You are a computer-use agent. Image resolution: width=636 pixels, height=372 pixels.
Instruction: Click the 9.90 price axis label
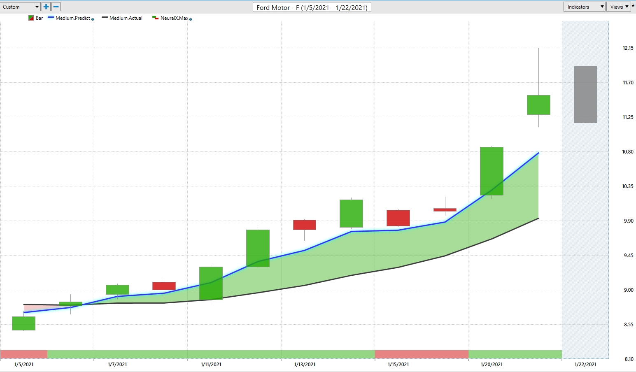tap(629, 221)
